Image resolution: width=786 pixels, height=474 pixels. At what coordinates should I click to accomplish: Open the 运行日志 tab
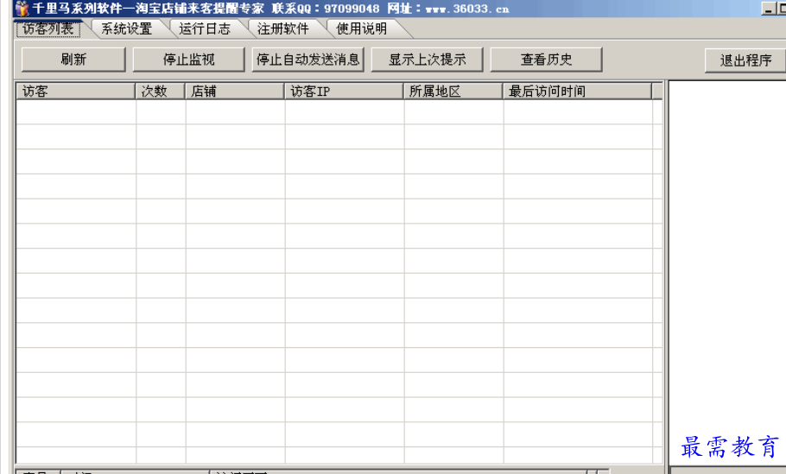click(205, 29)
